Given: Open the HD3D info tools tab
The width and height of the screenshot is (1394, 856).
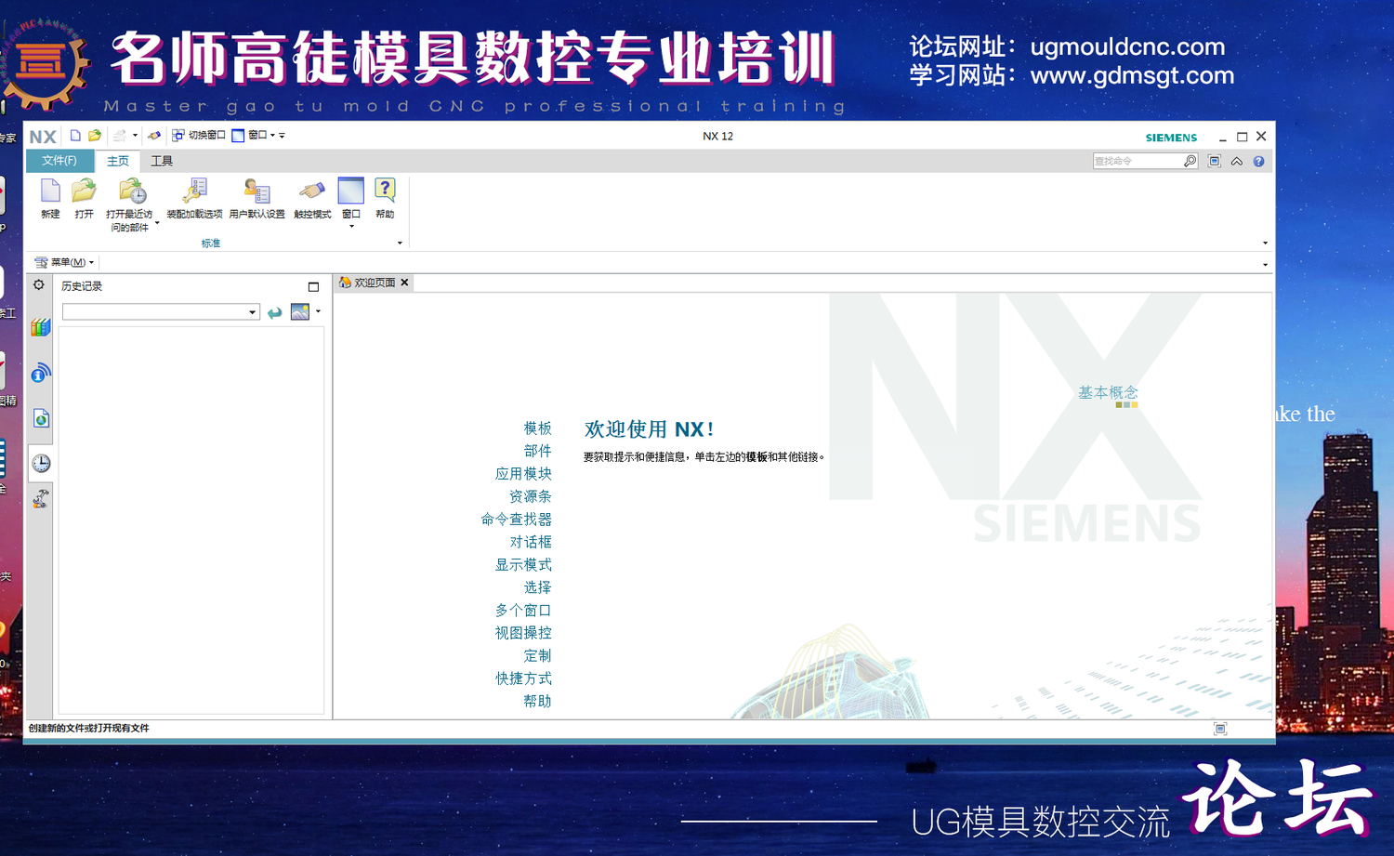Looking at the screenshot, I should [x=40, y=373].
